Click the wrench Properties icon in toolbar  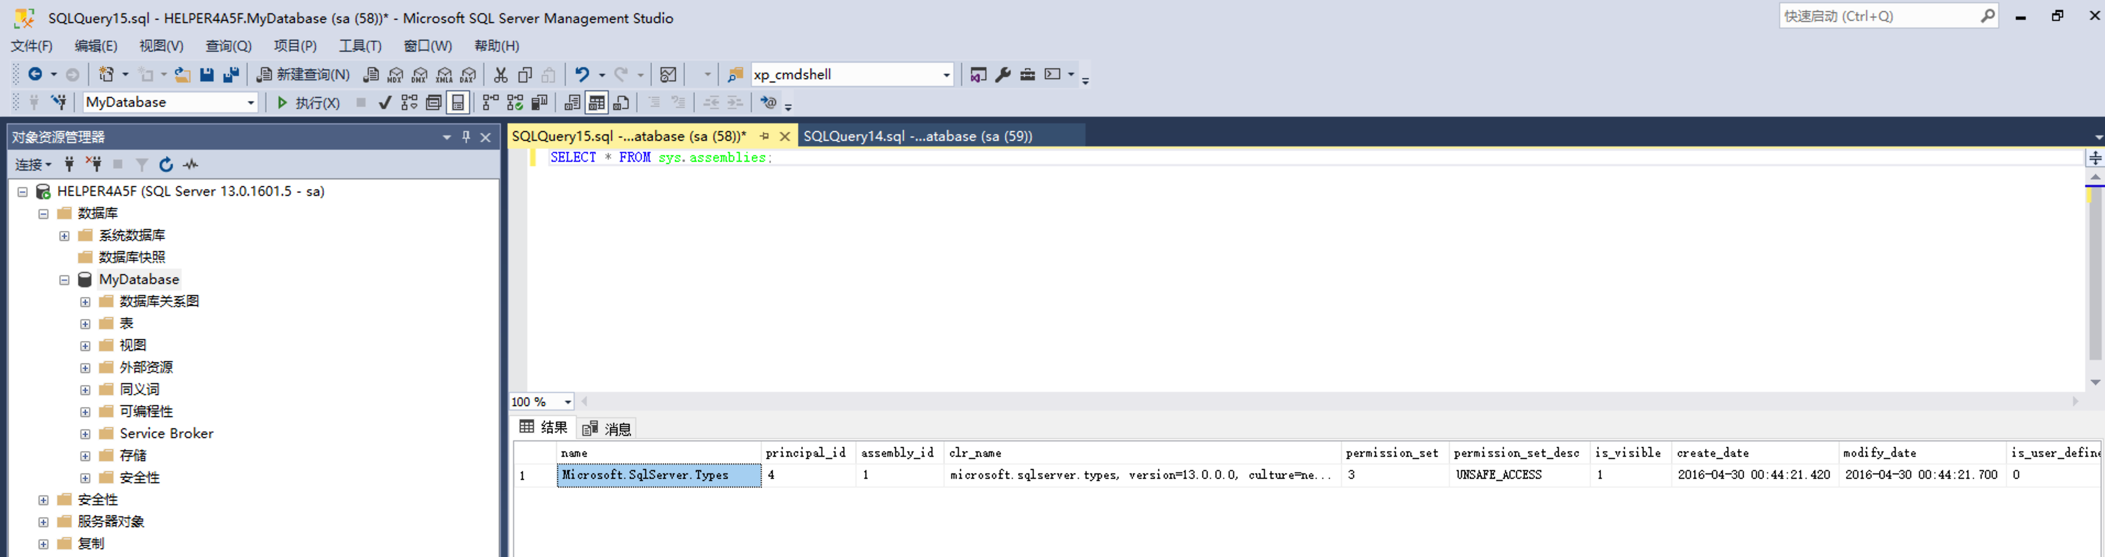[x=1002, y=75]
